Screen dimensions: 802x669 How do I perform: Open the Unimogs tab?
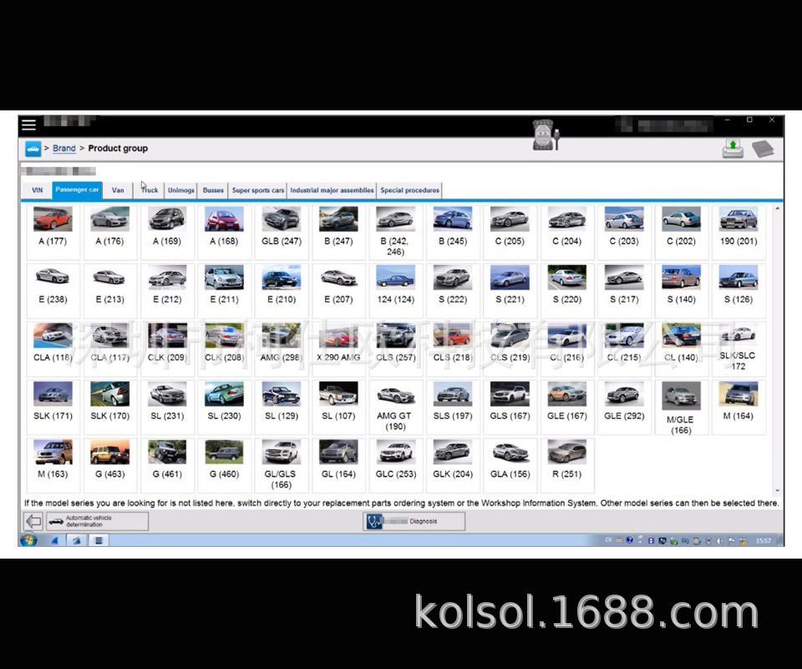(181, 190)
